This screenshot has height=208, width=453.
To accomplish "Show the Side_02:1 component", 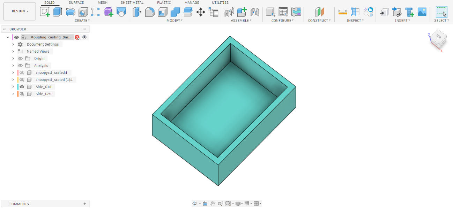I will click(22, 94).
